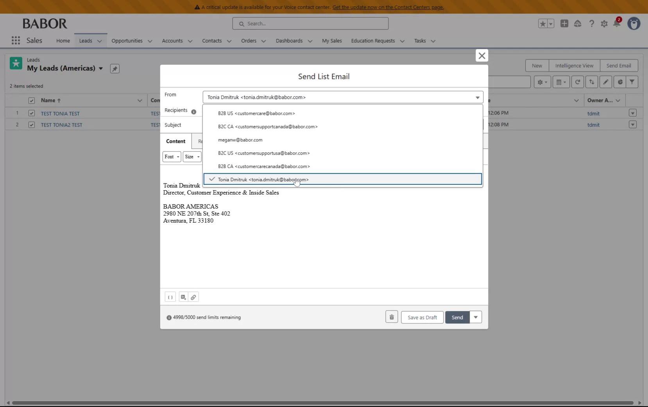Screen dimensions: 648x407
Task: Expand the My Leads (Americas) list selector
Action: click(x=101, y=68)
